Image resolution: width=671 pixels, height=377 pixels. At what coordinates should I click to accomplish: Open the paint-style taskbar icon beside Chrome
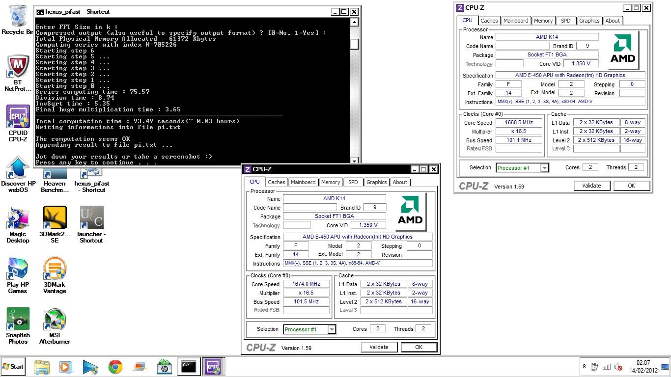[x=140, y=367]
